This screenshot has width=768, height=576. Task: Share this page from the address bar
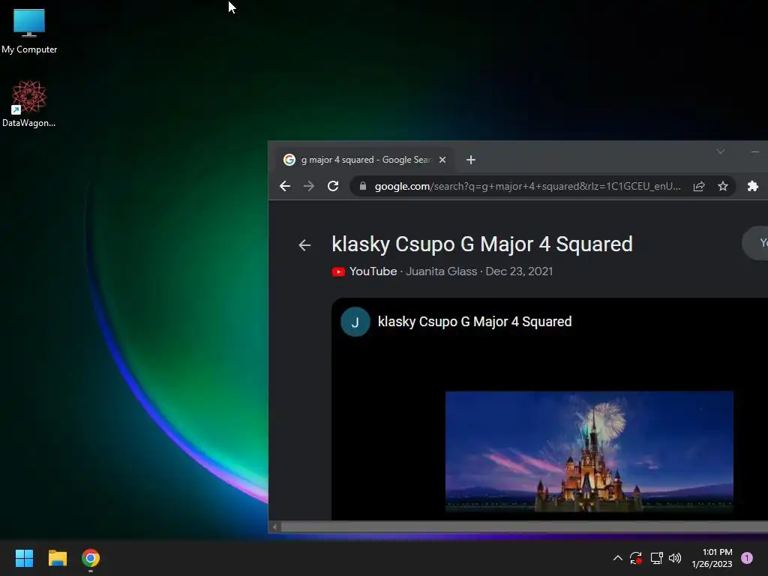[x=699, y=186]
